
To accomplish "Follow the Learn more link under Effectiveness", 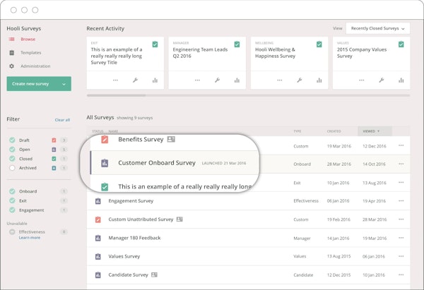I will tap(29, 238).
